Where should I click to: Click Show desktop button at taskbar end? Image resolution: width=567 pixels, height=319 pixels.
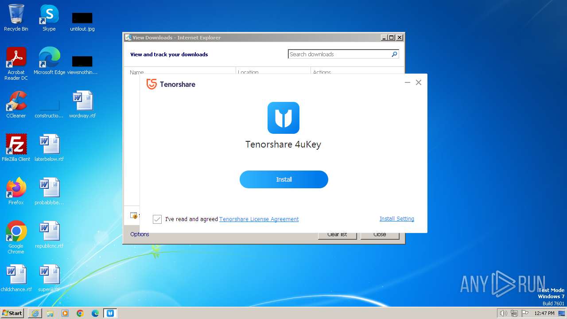point(562,313)
